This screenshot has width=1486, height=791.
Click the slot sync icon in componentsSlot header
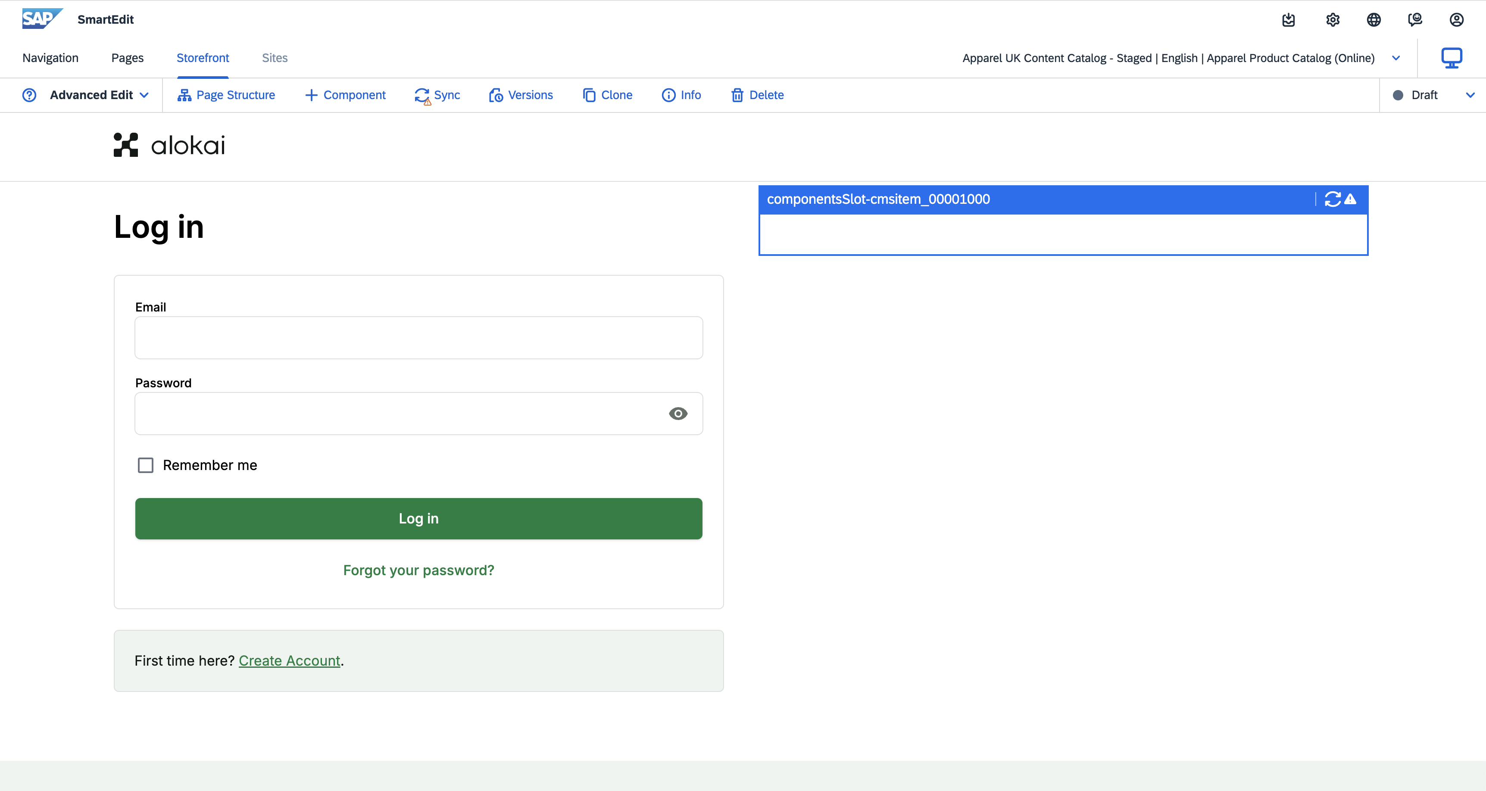click(x=1333, y=199)
